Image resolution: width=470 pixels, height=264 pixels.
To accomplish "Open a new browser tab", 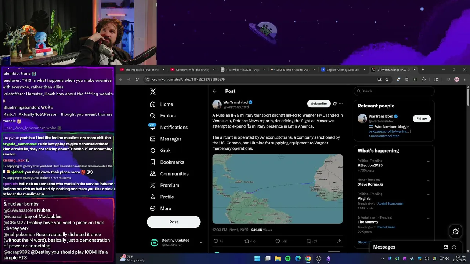I will click(423, 70).
